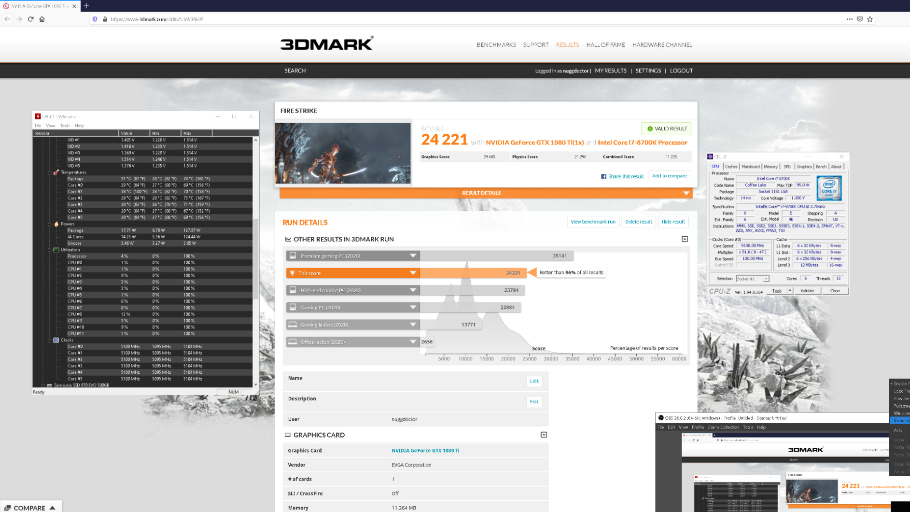Collapse Other Results in 3DMark Run section
The image size is (910, 512).
[x=685, y=239]
